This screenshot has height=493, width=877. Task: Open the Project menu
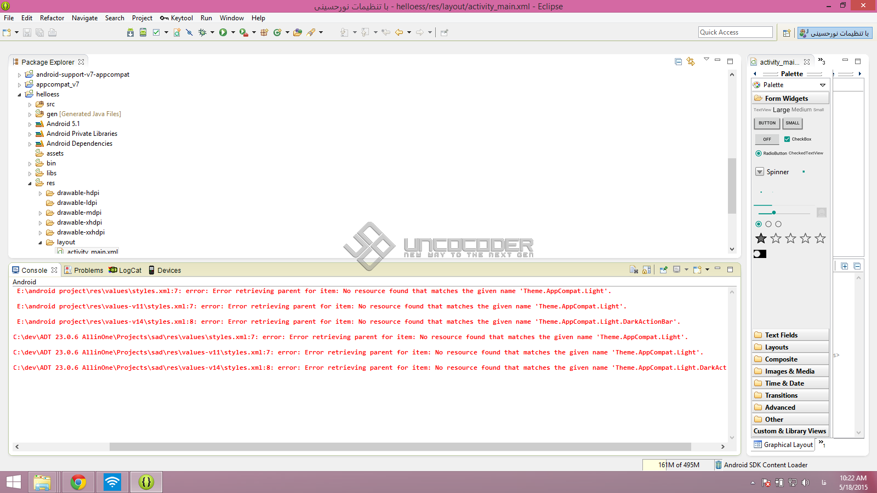142,18
